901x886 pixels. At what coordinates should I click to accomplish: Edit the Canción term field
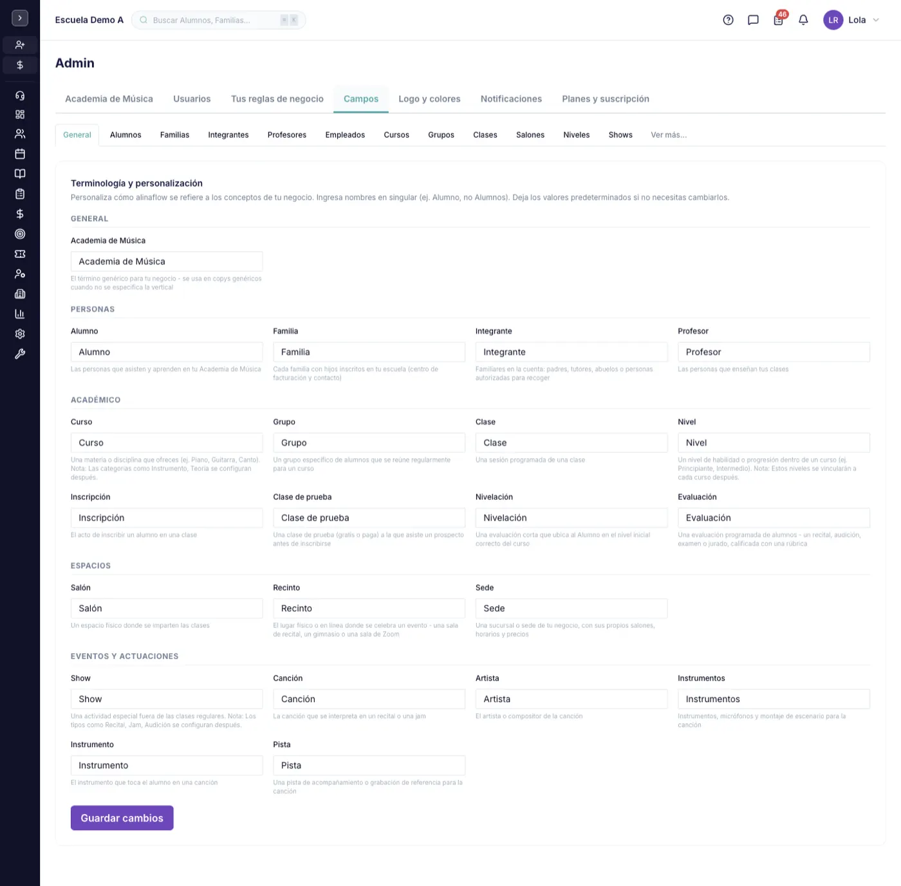tap(369, 699)
